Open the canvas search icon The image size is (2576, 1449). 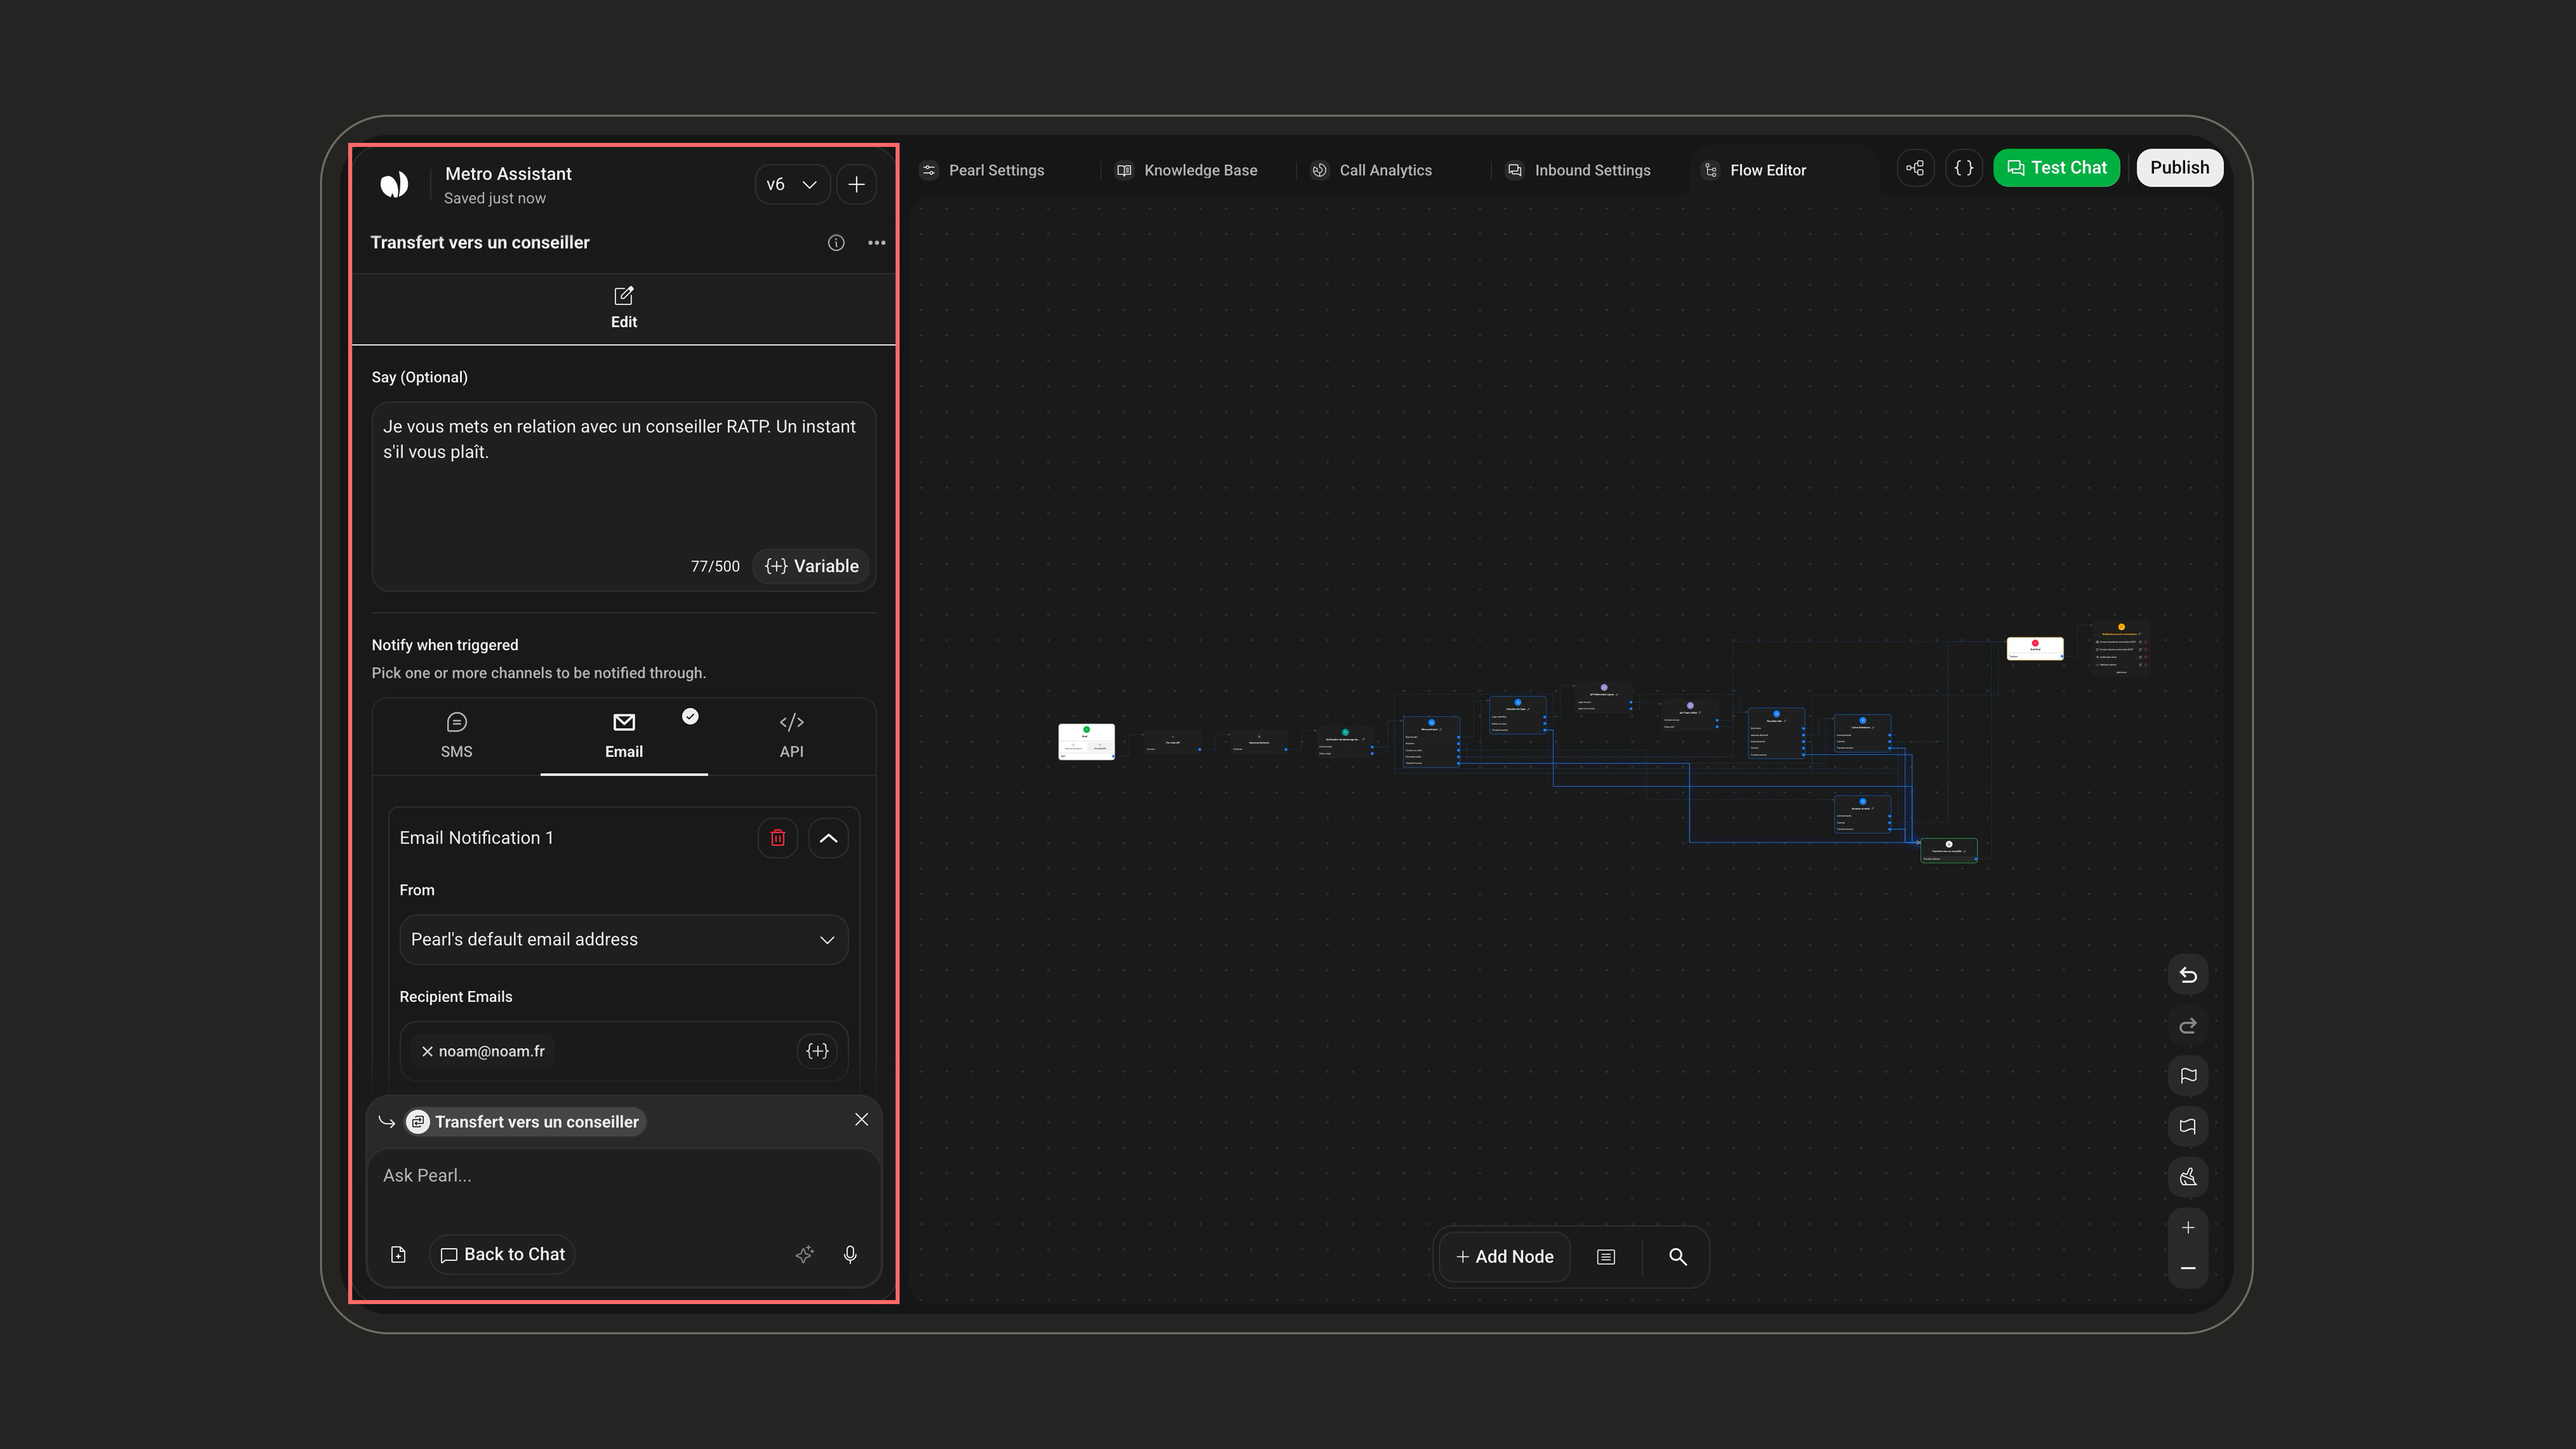(1678, 1257)
